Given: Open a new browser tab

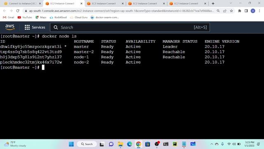Looking at the screenshot, I should tap(213, 4).
